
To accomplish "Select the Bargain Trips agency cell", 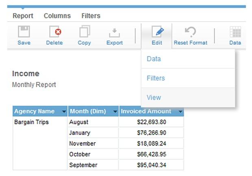I will click(40, 143).
